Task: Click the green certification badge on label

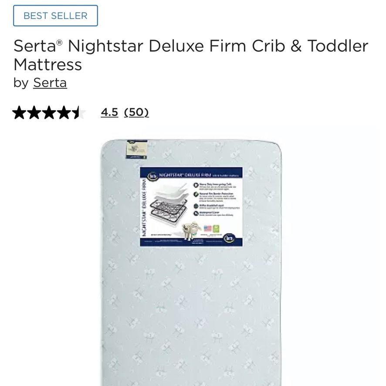Action: 216,228
